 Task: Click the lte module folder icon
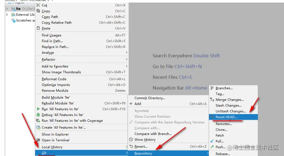(13, 9)
